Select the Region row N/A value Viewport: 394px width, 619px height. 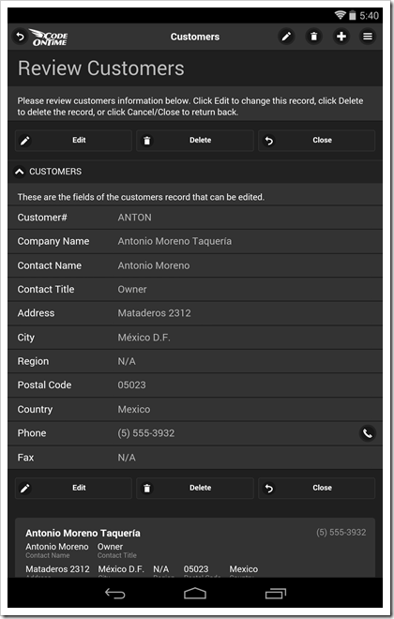click(x=127, y=361)
